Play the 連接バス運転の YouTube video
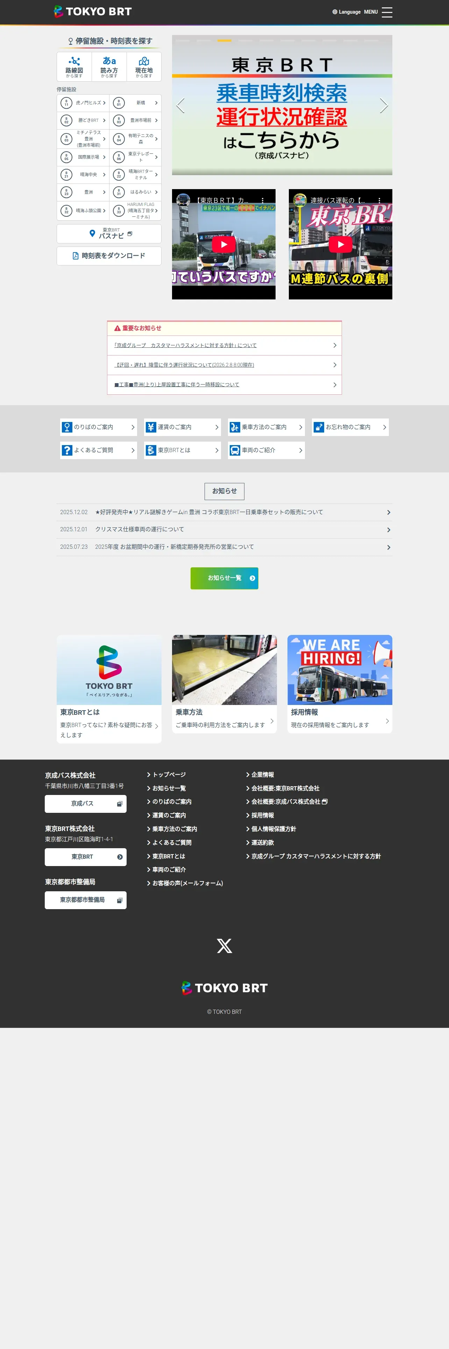Image resolution: width=449 pixels, height=1349 pixels. pos(340,244)
